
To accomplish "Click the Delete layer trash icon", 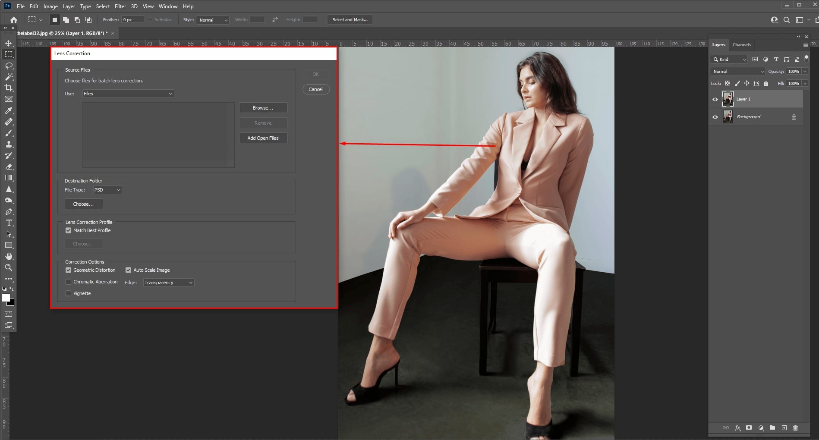I will (795, 428).
